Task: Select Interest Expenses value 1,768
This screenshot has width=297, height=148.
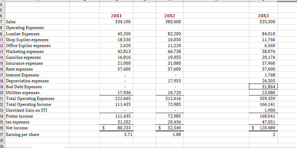Action: click(263, 75)
